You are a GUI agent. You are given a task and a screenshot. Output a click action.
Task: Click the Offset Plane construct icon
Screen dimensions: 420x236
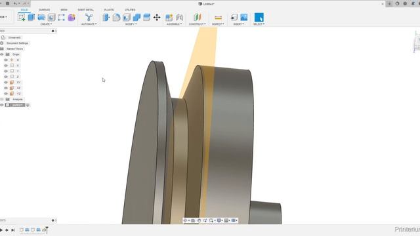tap(197, 18)
